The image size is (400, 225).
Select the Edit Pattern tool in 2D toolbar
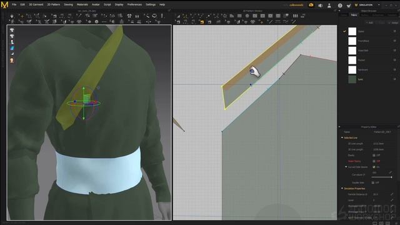178,16
